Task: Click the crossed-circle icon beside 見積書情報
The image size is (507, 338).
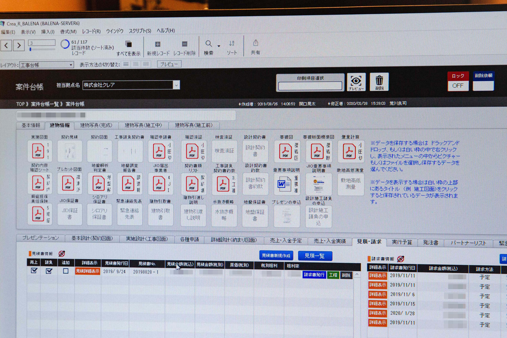Action: click(x=62, y=254)
